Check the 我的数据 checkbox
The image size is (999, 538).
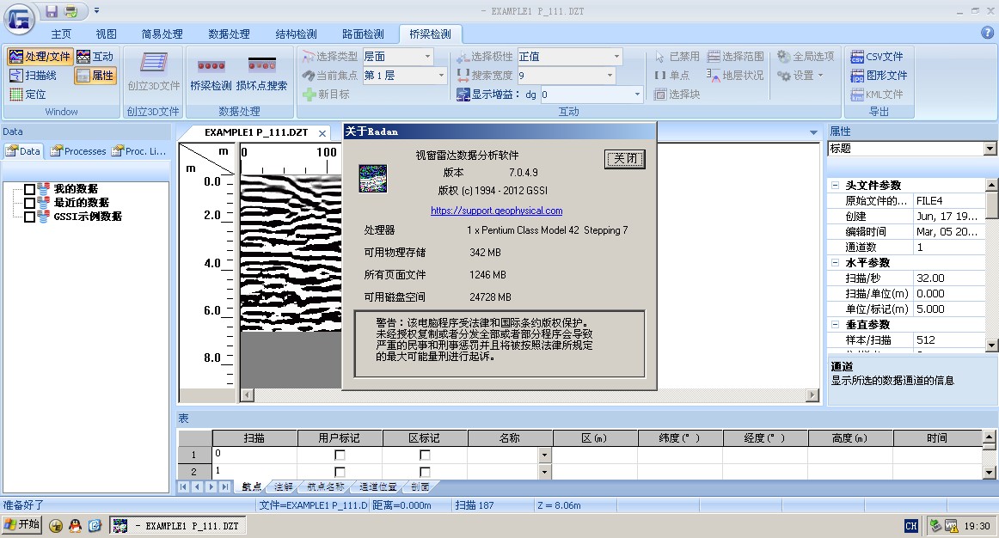(x=29, y=189)
